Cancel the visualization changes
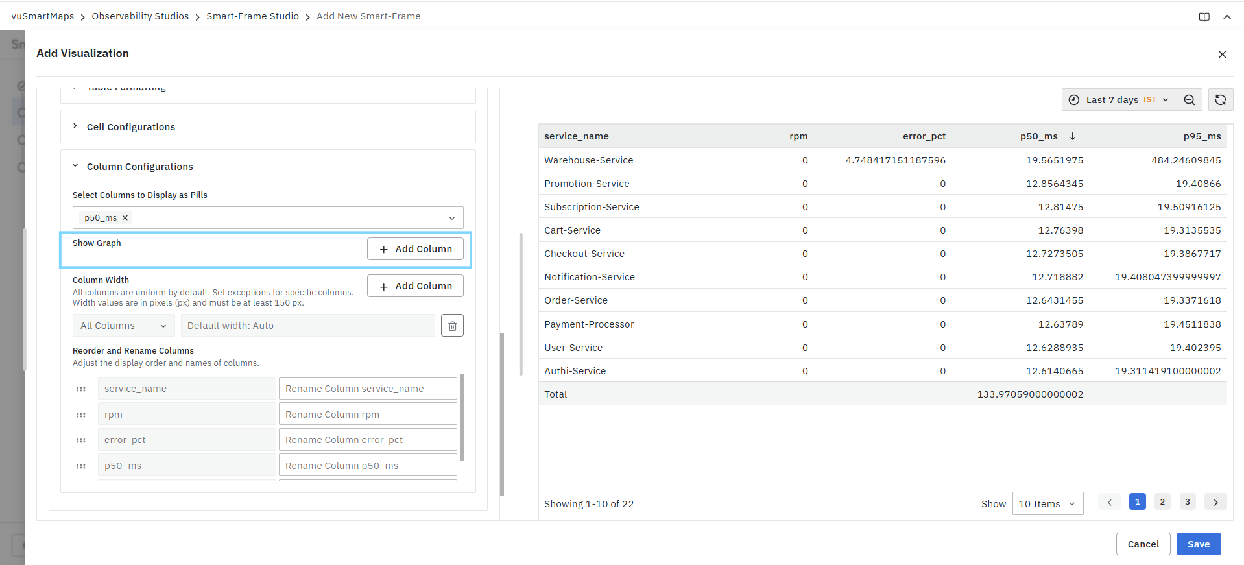The width and height of the screenshot is (1244, 565). [1143, 544]
